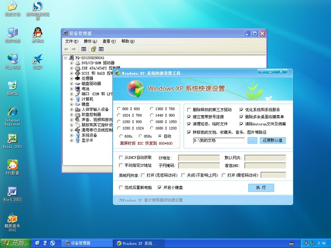Click the 处理器 device icon in tree

[78, 79]
